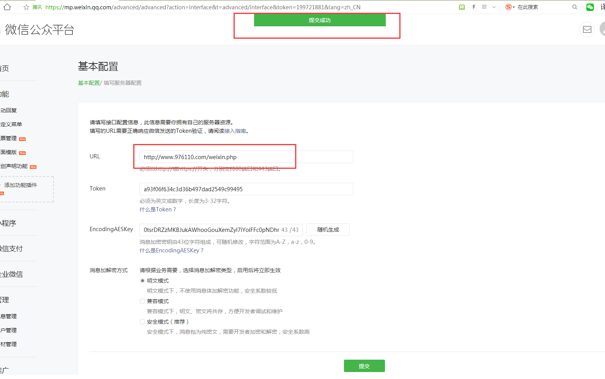Image resolution: width=605 pixels, height=379 pixels.
Task: Open the QR code icon in address bar
Action: tap(484, 7)
